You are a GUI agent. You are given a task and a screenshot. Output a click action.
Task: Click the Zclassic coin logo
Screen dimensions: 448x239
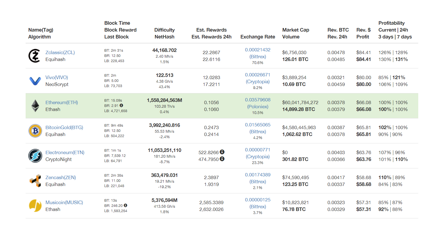(x=34, y=56)
